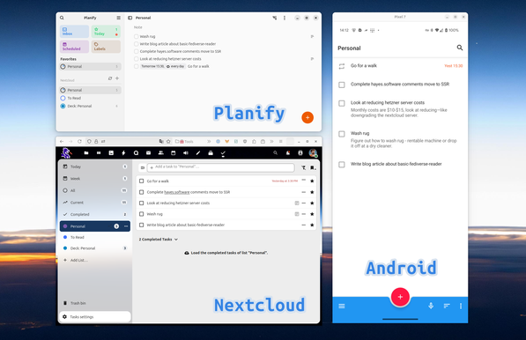This screenshot has height=340, width=526.
Task: Check Wash rug in Nextcloud Tasks
Action: point(142,214)
